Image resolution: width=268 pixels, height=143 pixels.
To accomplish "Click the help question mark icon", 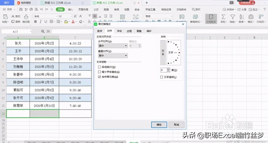I will coord(265,9).
